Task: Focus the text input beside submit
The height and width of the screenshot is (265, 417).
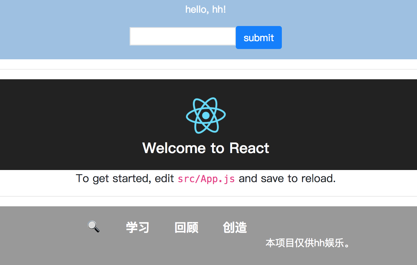Action: pyautogui.click(x=183, y=36)
